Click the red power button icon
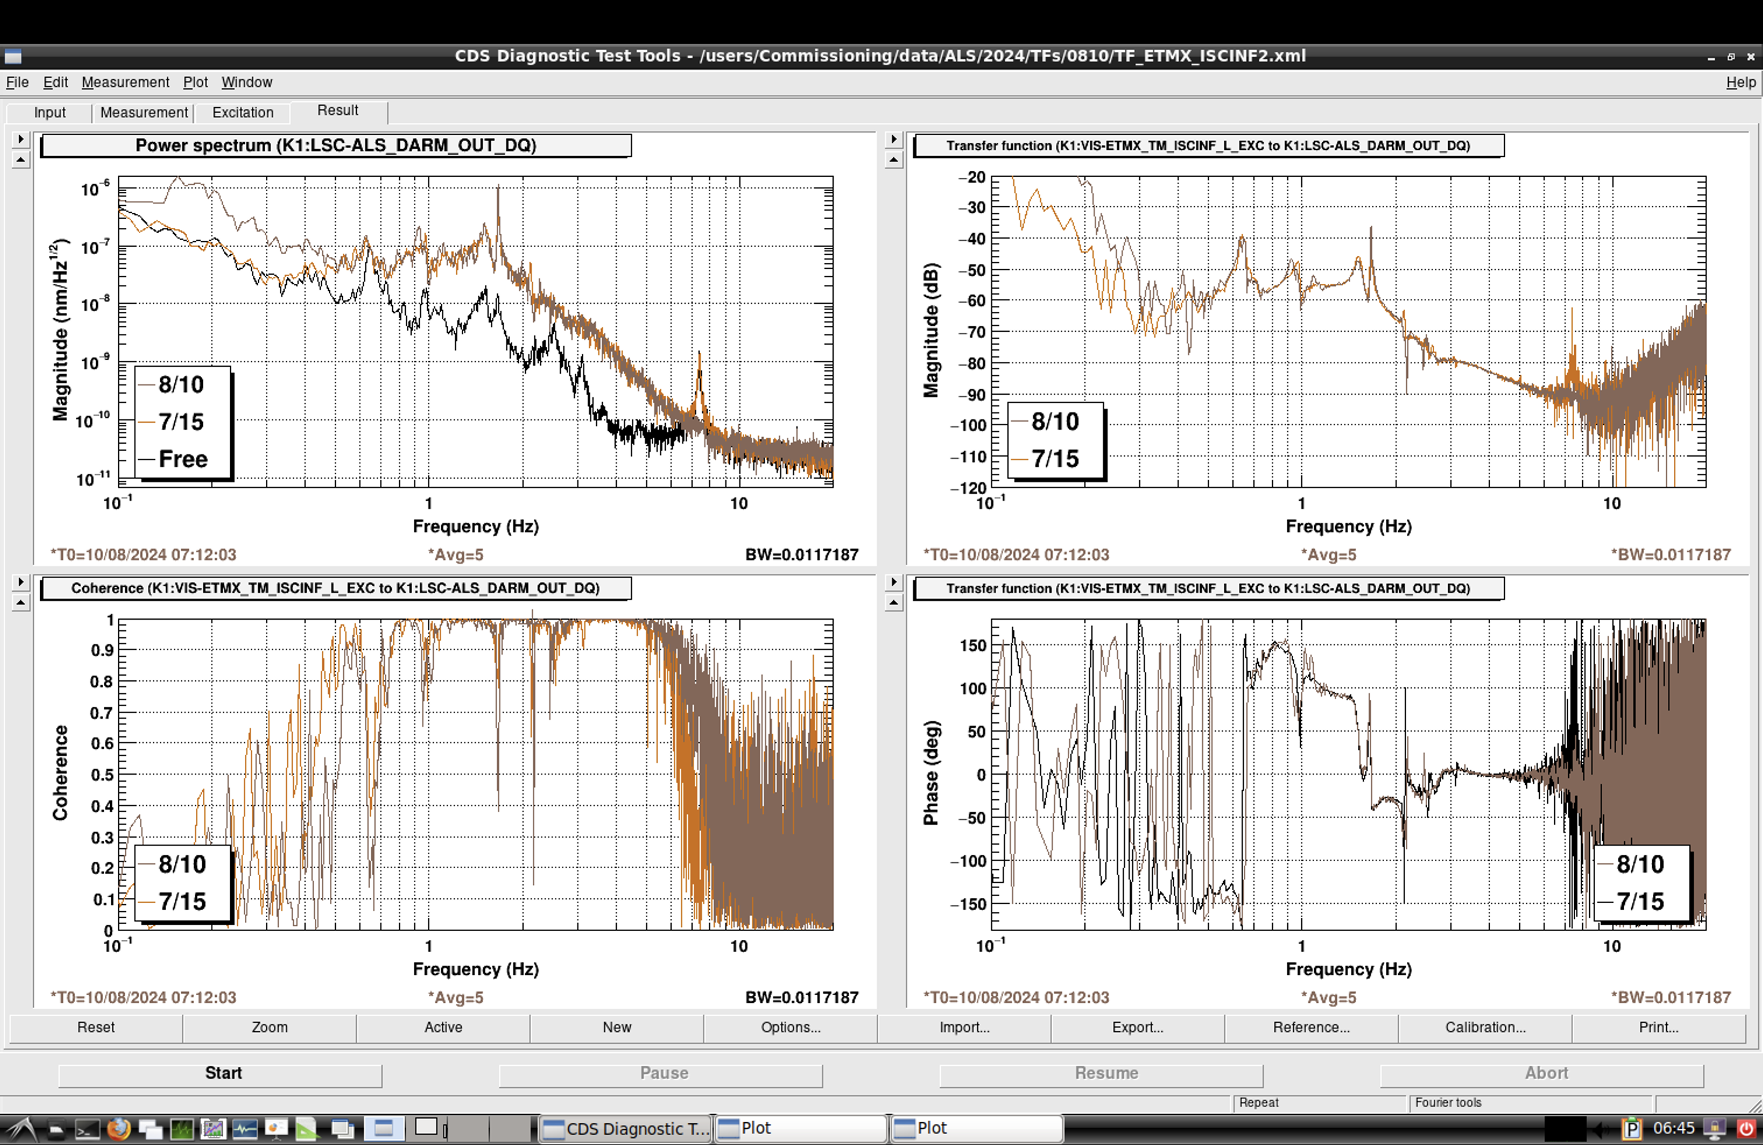1763x1145 pixels. [1746, 1129]
